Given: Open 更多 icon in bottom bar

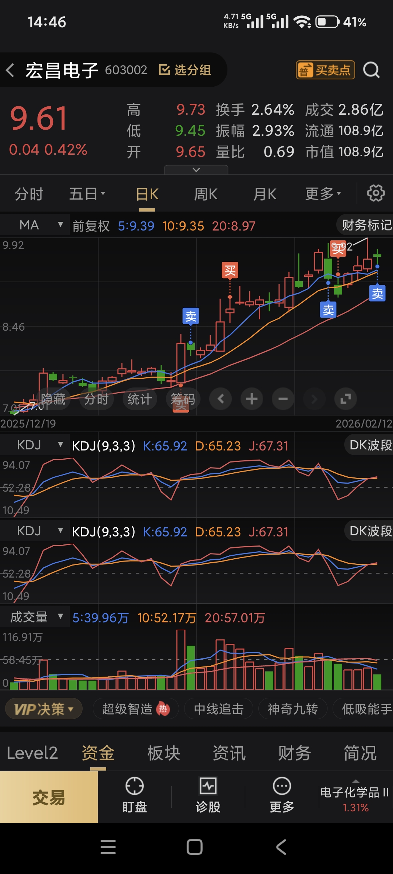Looking at the screenshot, I should click(x=282, y=796).
